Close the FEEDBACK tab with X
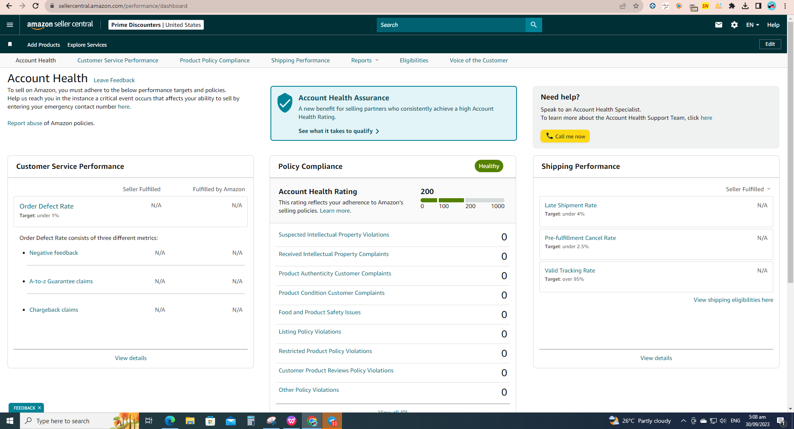This screenshot has width=794, height=429. (x=39, y=408)
